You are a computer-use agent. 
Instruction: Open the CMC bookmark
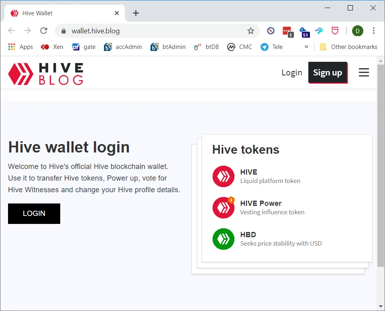[240, 47]
